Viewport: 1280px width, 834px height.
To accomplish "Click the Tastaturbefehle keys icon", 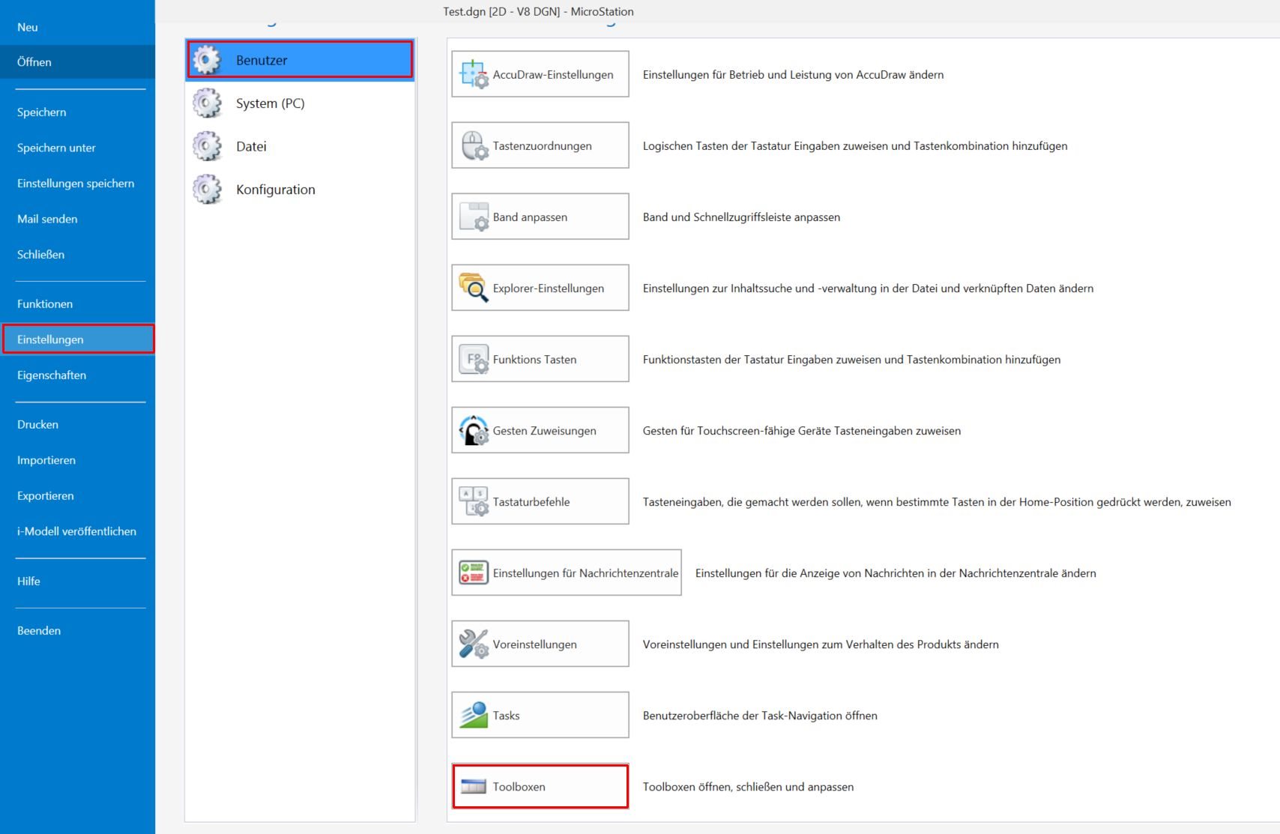I will (474, 501).
